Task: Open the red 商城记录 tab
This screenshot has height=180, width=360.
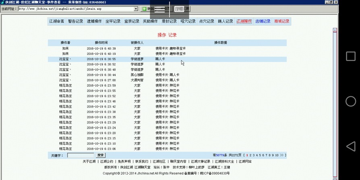Action: [282, 21]
